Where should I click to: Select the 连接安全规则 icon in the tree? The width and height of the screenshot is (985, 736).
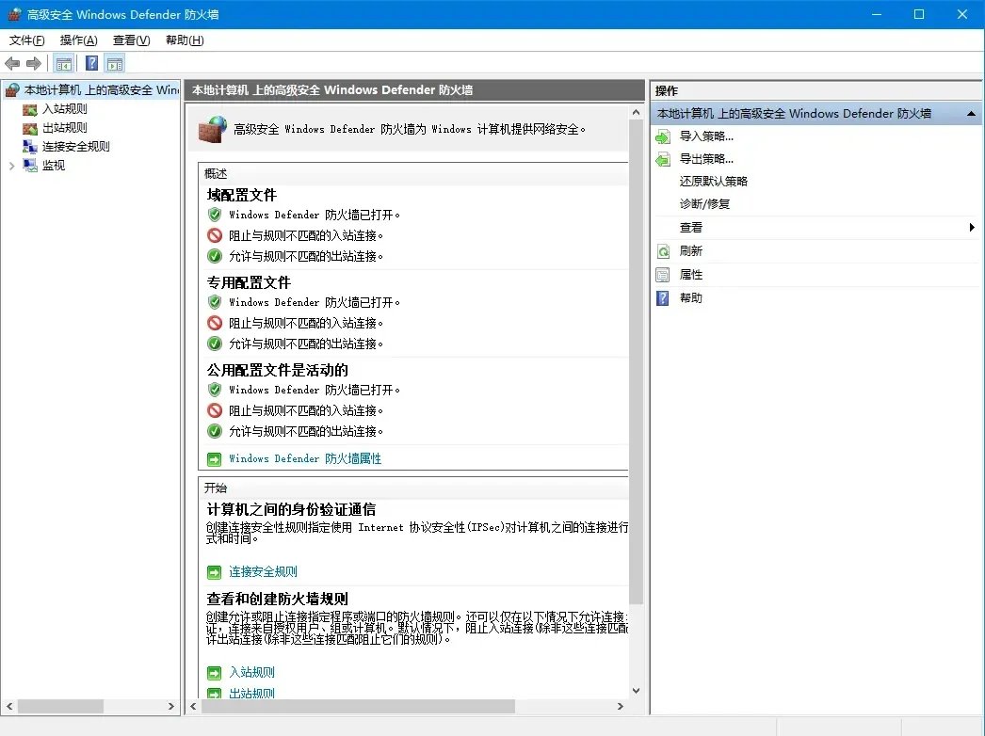pos(30,146)
